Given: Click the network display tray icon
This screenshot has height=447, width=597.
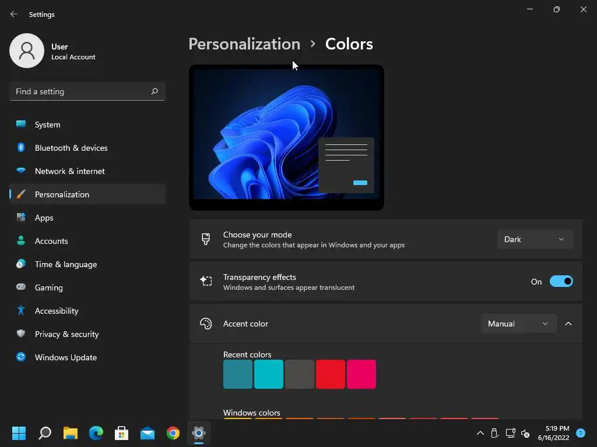Looking at the screenshot, I should tap(510, 433).
